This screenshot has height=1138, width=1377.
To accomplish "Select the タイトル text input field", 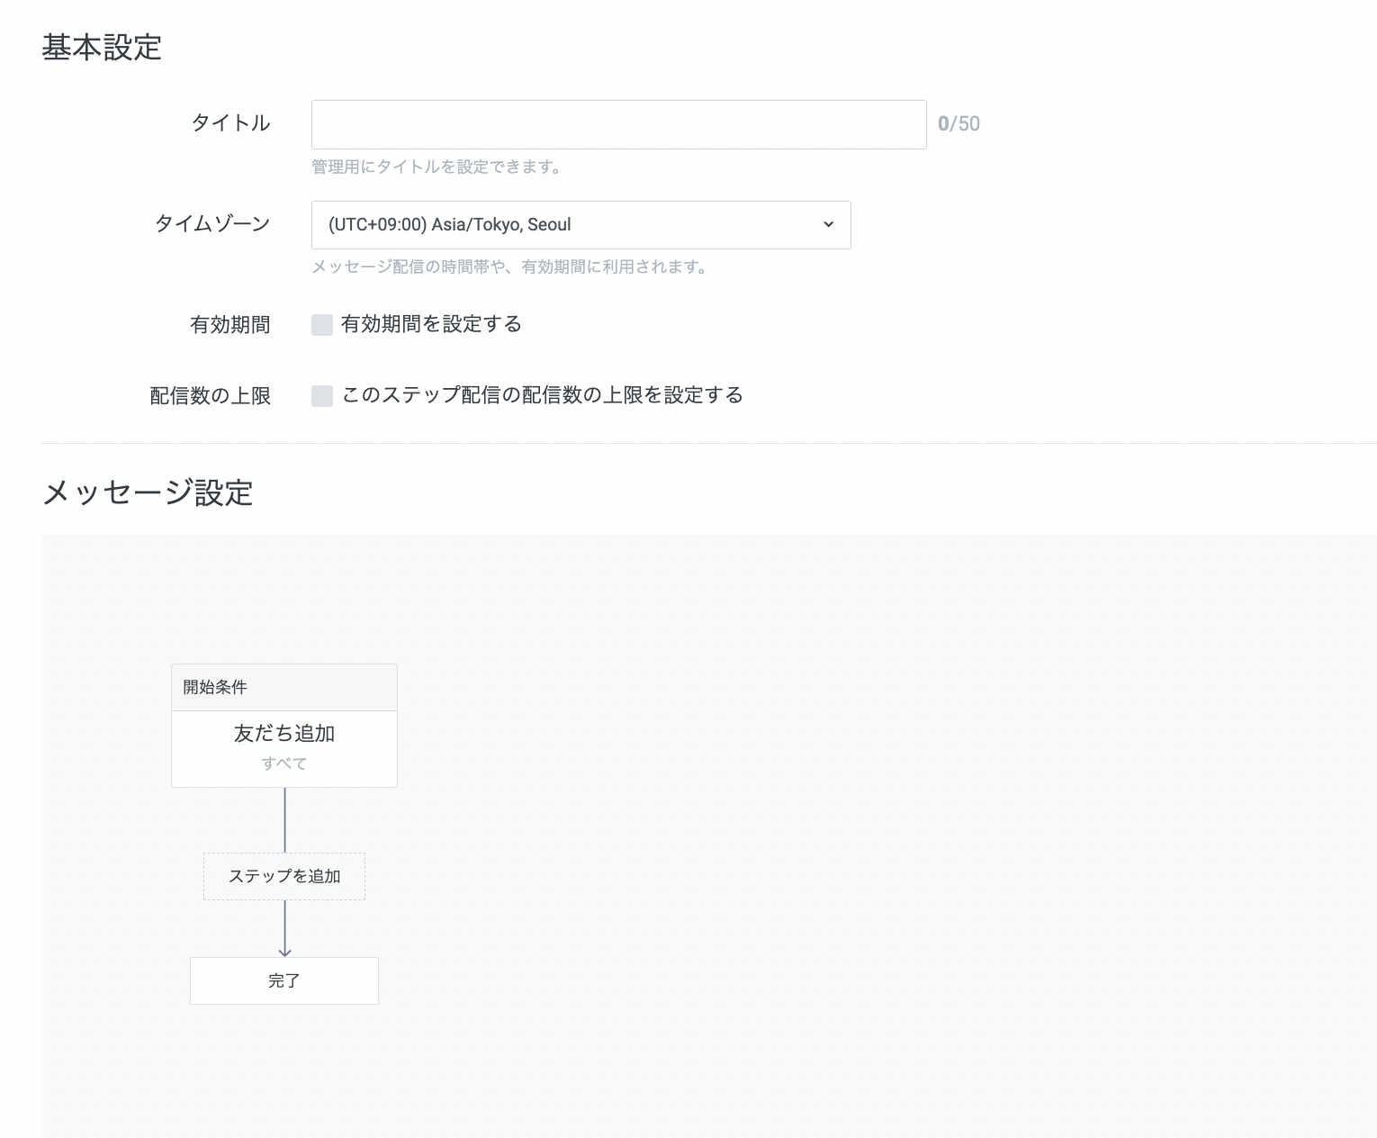I will pyautogui.click(x=618, y=123).
